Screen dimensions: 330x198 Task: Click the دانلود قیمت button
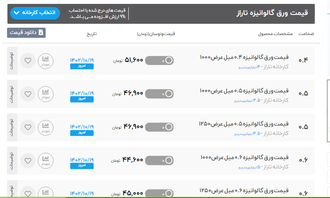[26, 33]
